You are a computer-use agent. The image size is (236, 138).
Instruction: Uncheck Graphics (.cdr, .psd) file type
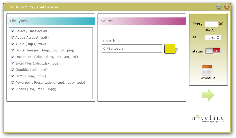pos(13,70)
